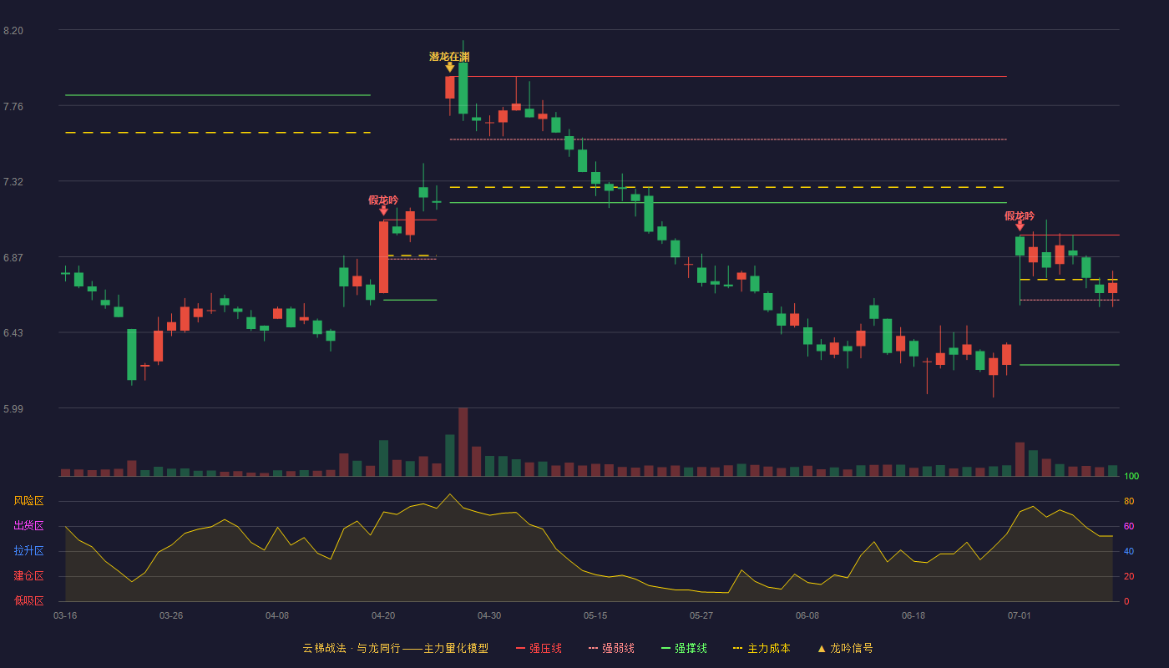Click the 6.43 price axis label
The height and width of the screenshot is (668, 1169).
(13, 333)
